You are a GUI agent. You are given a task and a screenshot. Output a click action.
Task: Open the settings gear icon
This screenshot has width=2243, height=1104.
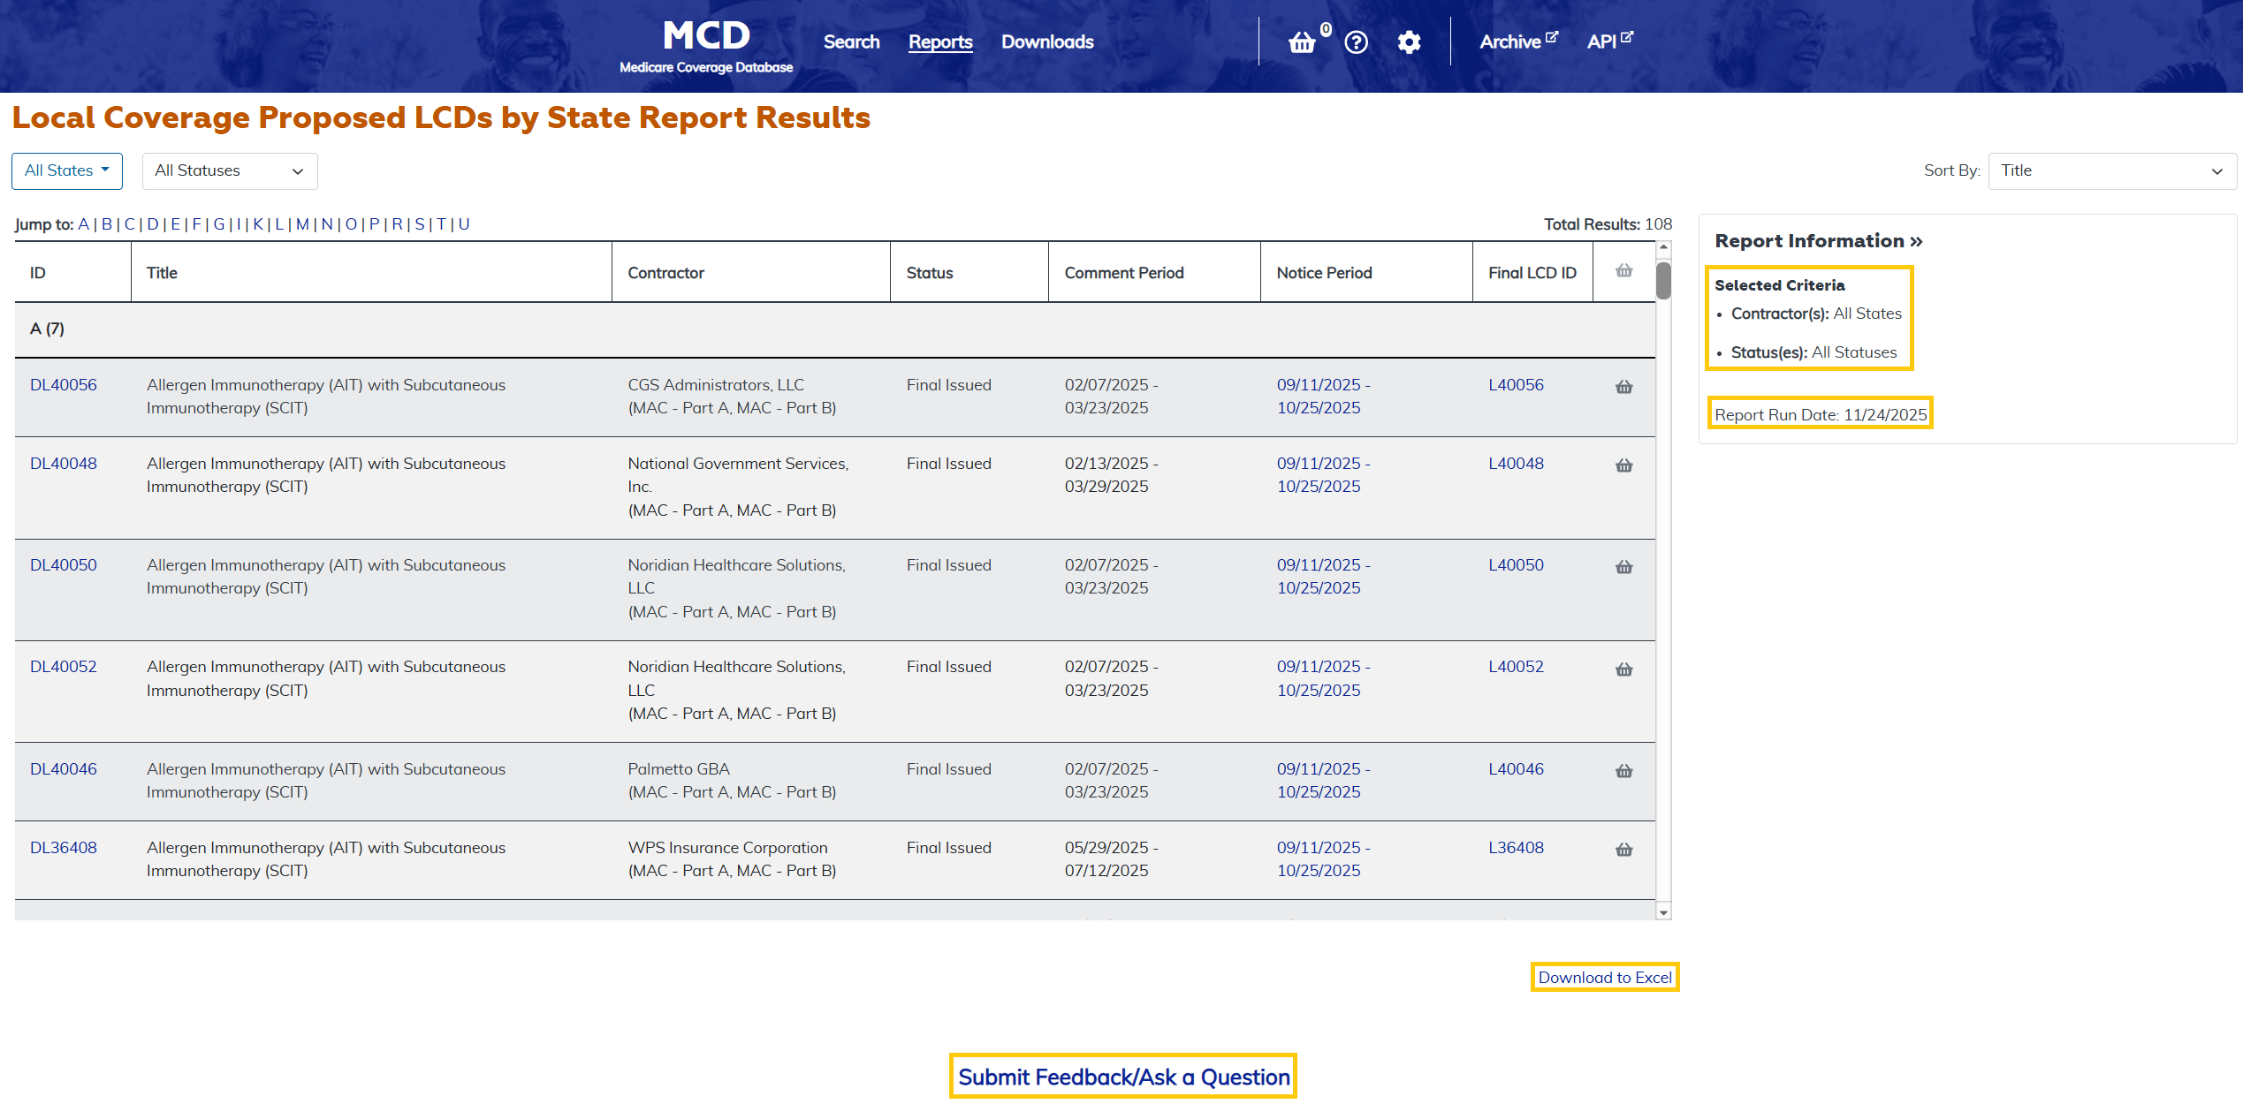pos(1410,42)
